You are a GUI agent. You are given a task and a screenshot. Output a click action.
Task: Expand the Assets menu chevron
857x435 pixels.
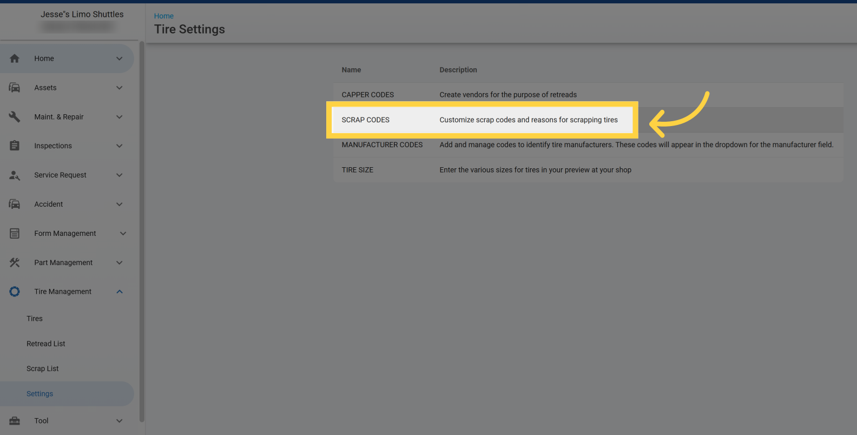click(x=120, y=88)
